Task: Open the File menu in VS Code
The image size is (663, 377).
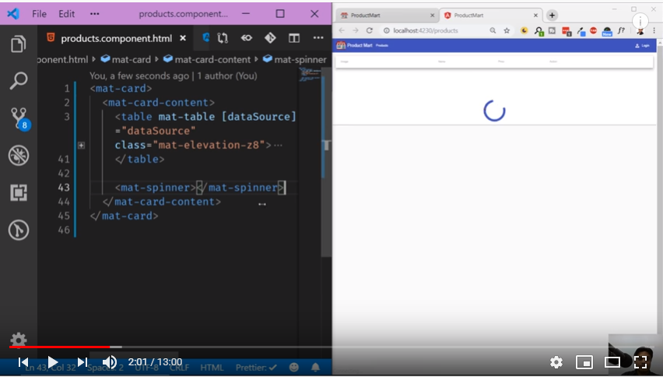Action: pyautogui.click(x=39, y=14)
